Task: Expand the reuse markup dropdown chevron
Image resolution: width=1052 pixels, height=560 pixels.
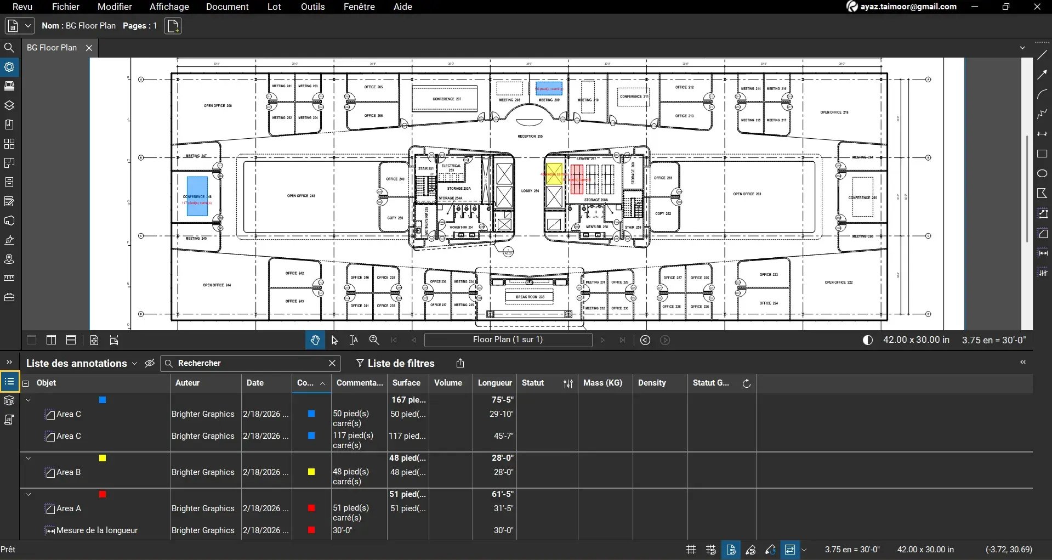Action: [x=804, y=550]
